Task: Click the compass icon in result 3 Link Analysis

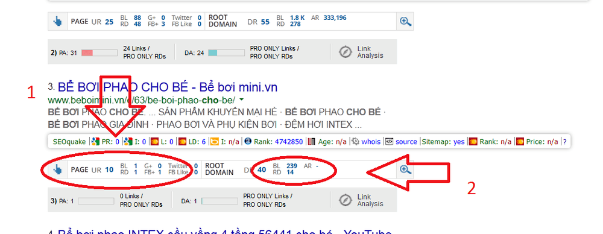Action: click(x=346, y=200)
